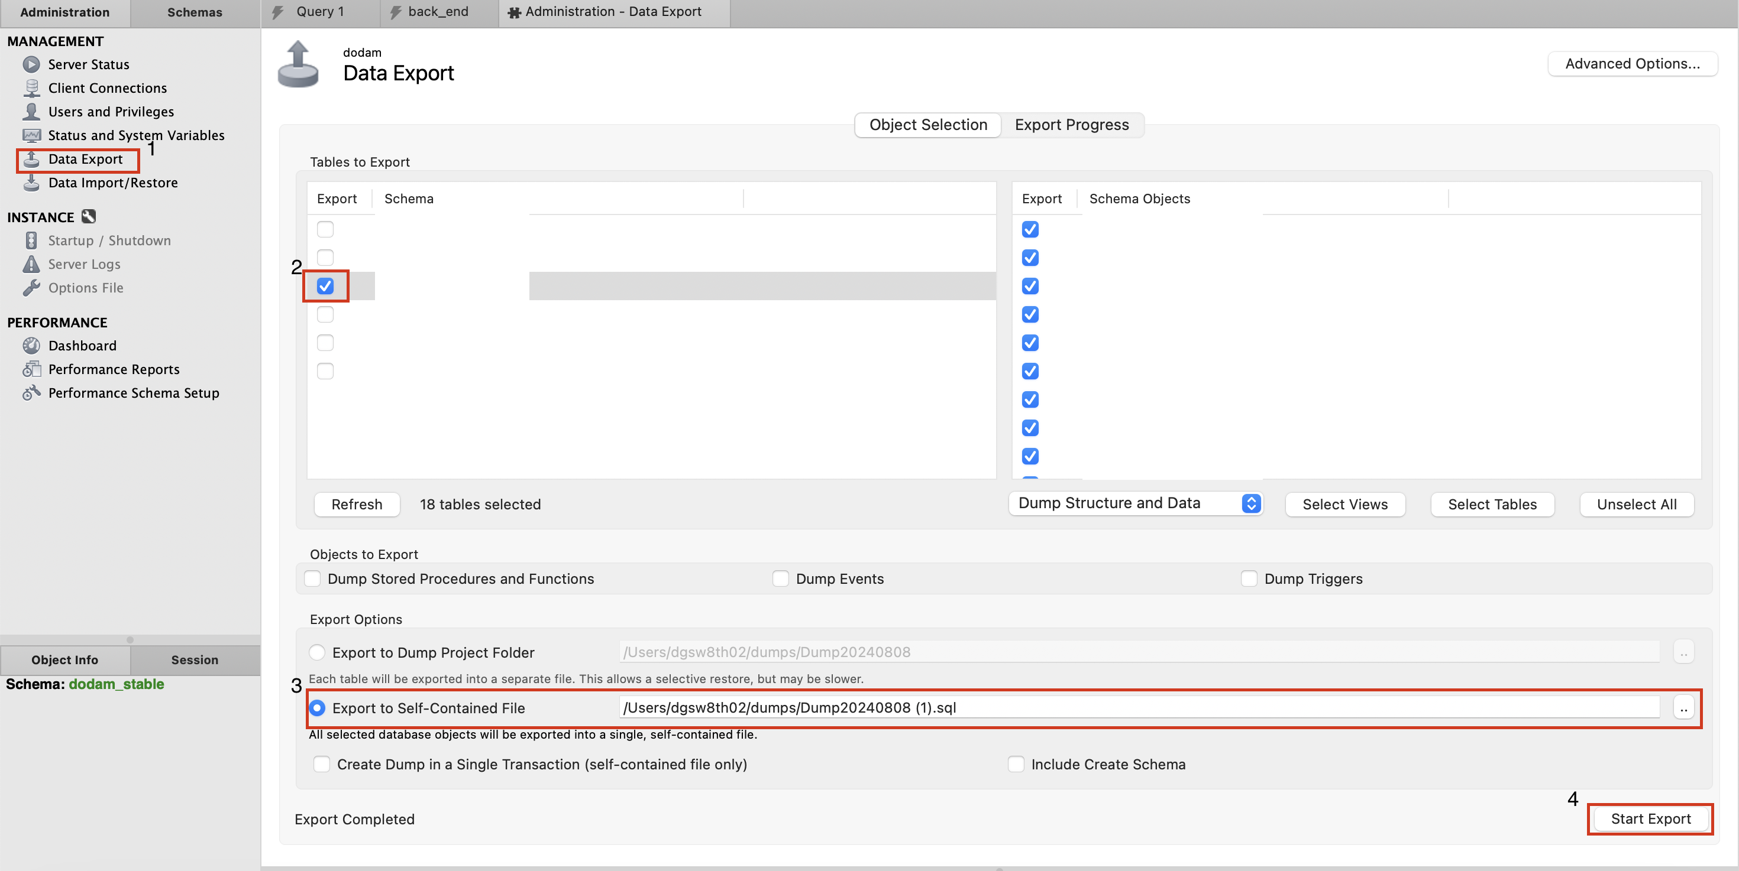Click the Performance Schema Setup icon

click(31, 393)
